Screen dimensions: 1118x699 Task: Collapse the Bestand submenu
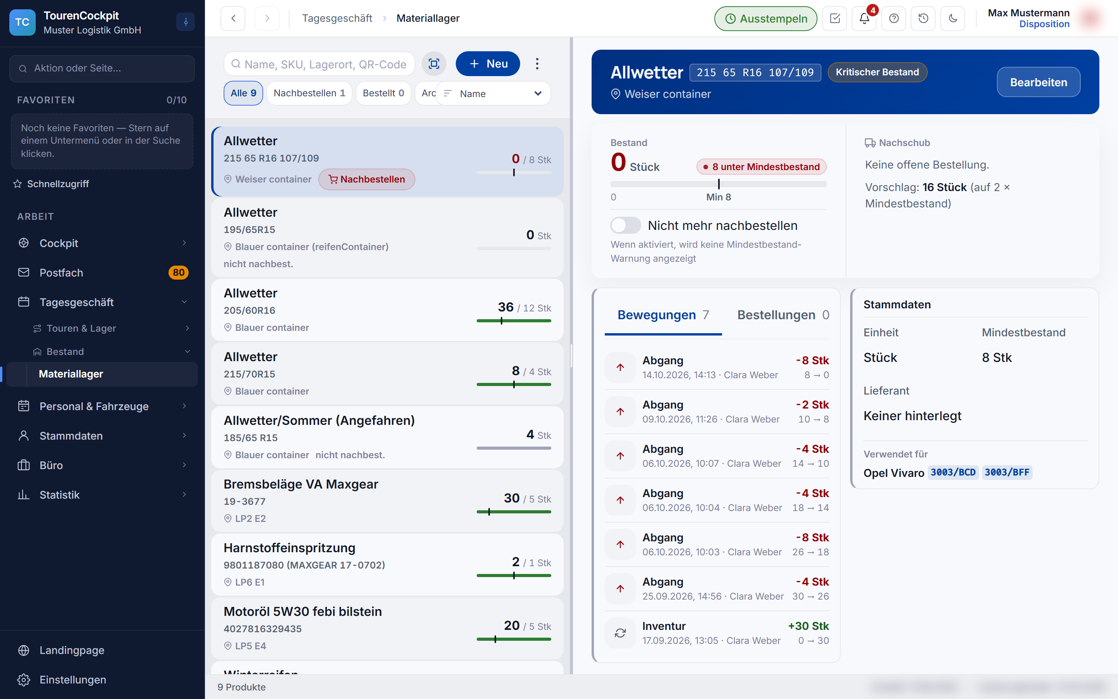(187, 352)
